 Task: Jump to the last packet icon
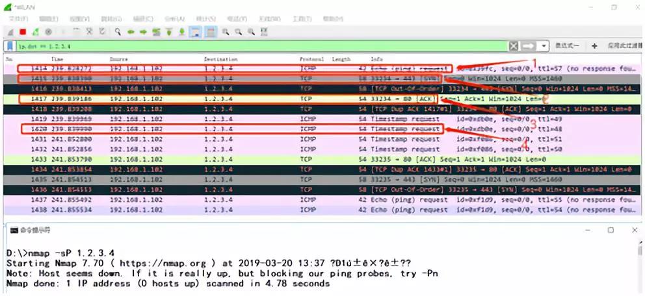pyautogui.click(x=182, y=31)
